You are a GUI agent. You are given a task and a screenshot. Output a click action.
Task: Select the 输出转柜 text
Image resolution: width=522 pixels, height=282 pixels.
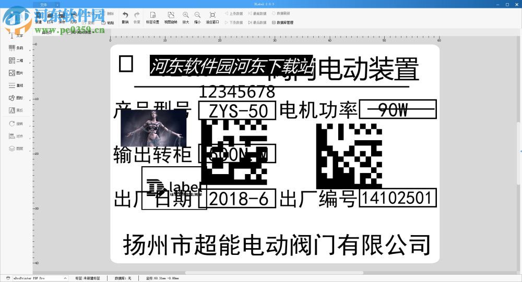click(x=152, y=155)
